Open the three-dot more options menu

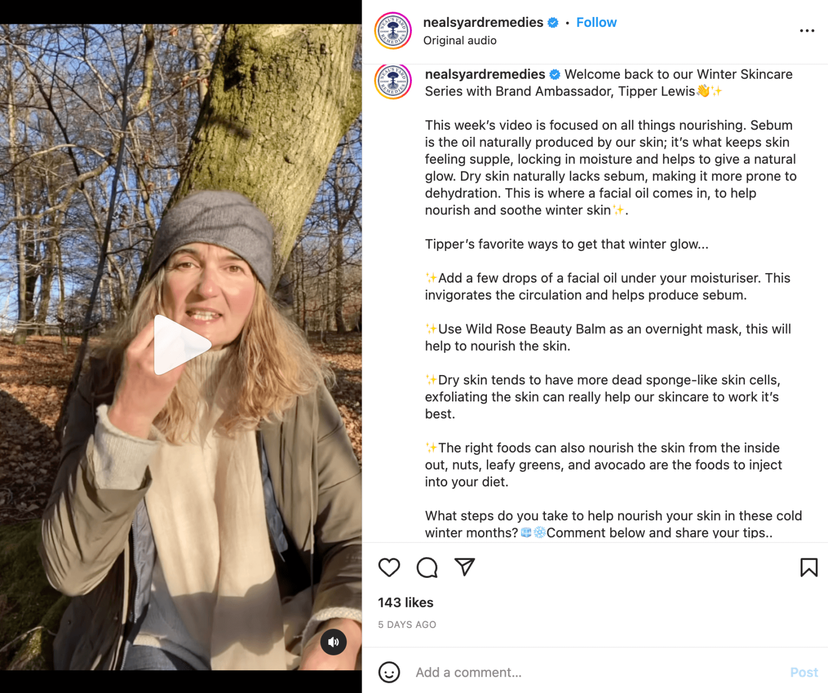807,31
